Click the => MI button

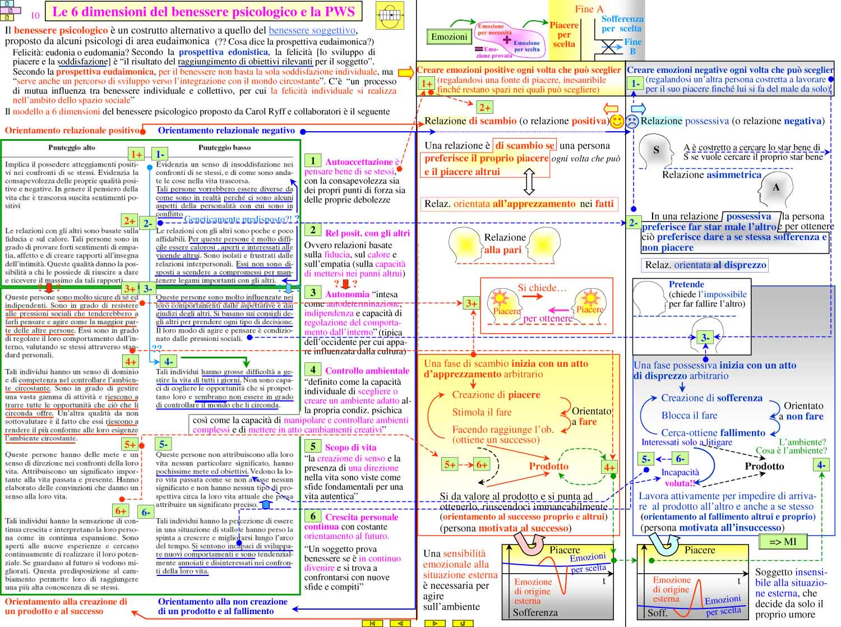(783, 542)
